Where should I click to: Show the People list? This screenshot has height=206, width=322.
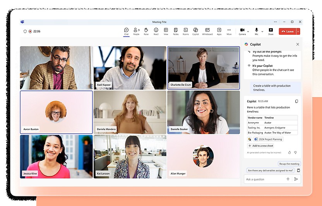point(136,32)
